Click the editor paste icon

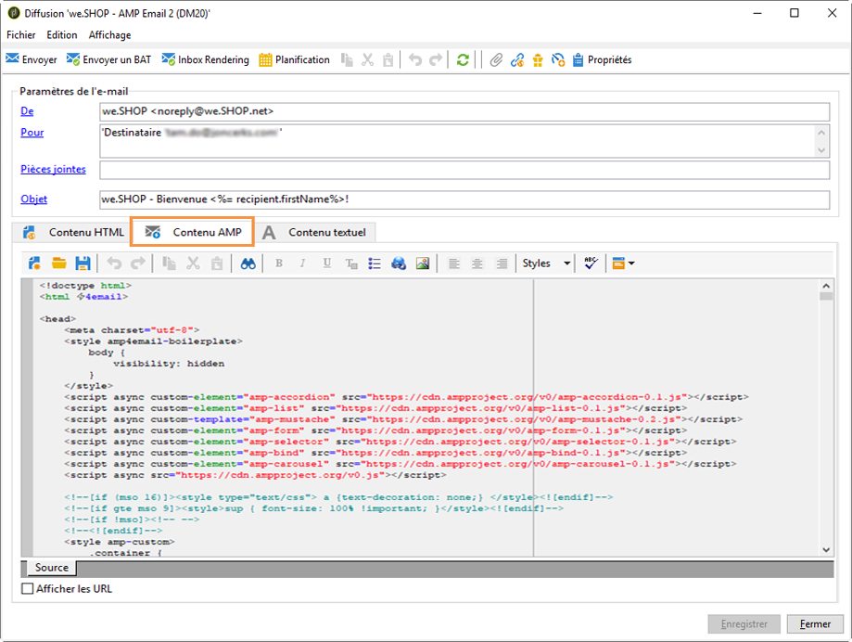tap(217, 263)
